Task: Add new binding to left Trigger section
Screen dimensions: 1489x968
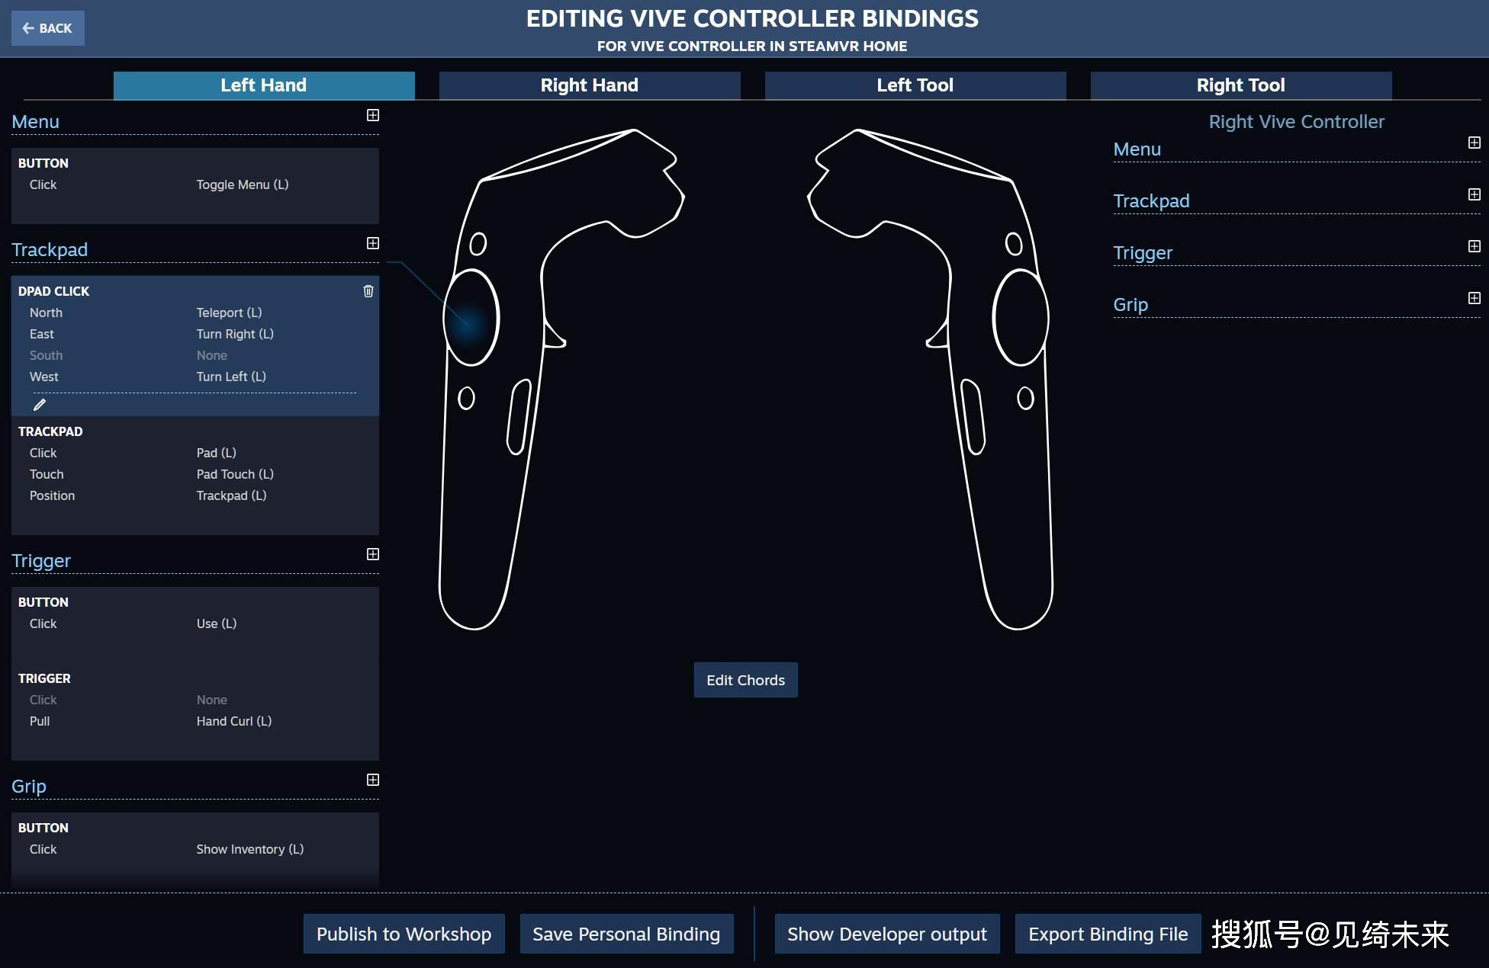Action: click(373, 554)
